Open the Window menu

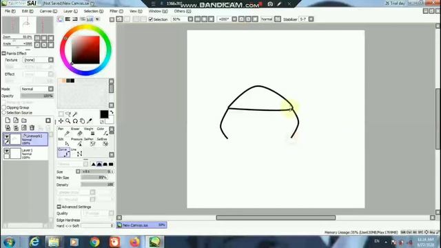tap(158, 11)
